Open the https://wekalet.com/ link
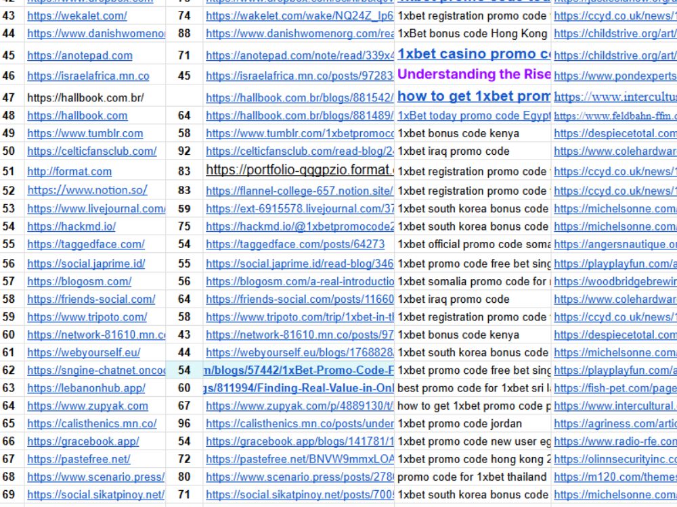Viewport: 677px width, 507px height. [77, 16]
